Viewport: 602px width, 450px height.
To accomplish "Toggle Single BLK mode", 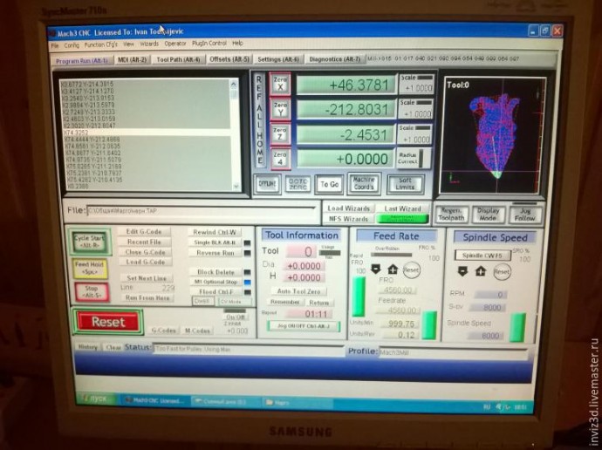I will pos(215,242).
